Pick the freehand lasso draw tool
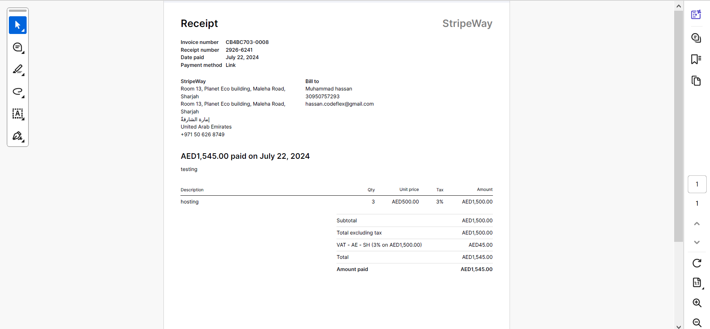 pos(18,92)
